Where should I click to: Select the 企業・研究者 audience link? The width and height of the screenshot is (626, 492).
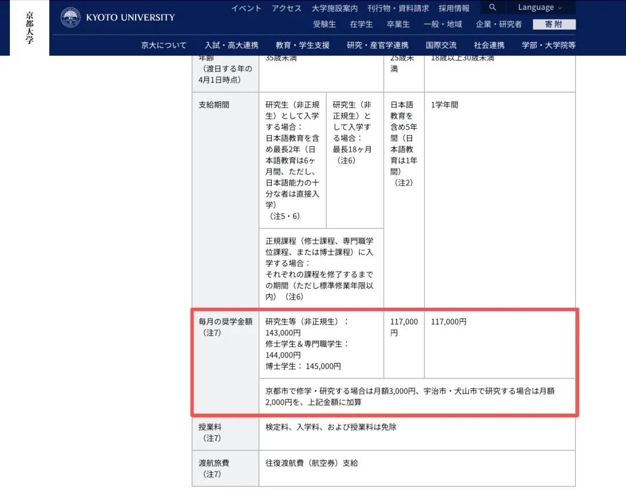coord(498,24)
